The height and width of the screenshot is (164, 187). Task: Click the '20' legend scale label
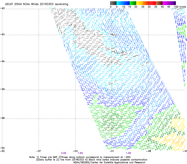point(136,7)
